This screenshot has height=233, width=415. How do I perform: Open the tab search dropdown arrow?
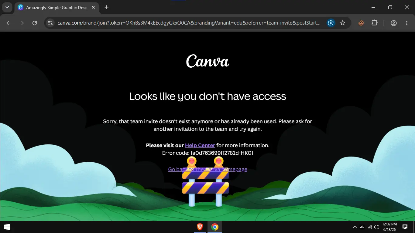coord(7,7)
